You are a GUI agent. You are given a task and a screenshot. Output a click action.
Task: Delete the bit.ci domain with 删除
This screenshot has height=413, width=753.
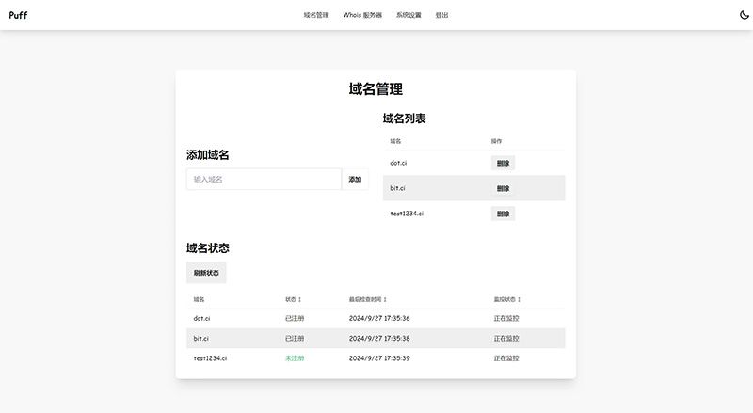tap(503, 188)
